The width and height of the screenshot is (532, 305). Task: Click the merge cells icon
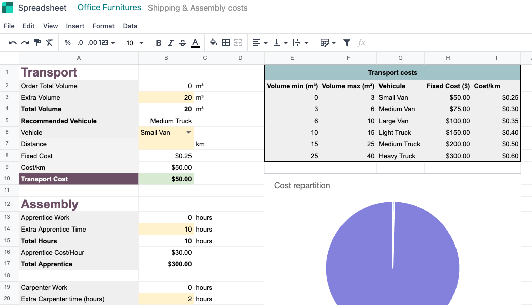point(238,43)
